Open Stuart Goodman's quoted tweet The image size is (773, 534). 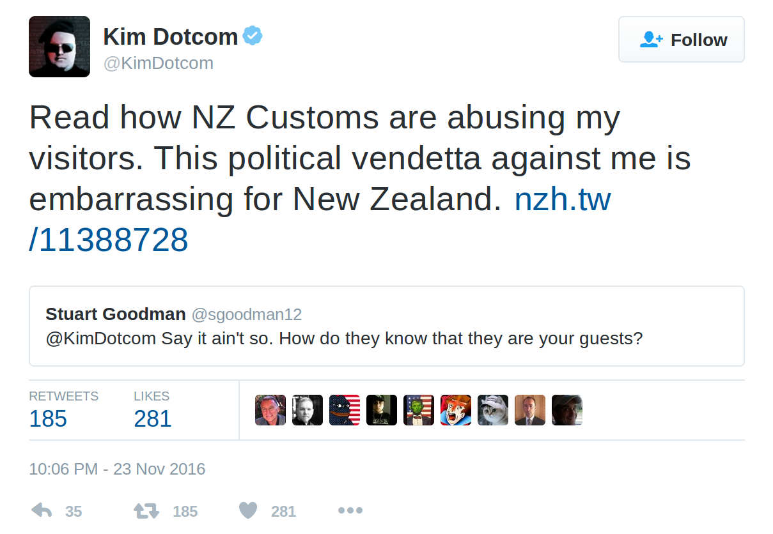(x=386, y=326)
